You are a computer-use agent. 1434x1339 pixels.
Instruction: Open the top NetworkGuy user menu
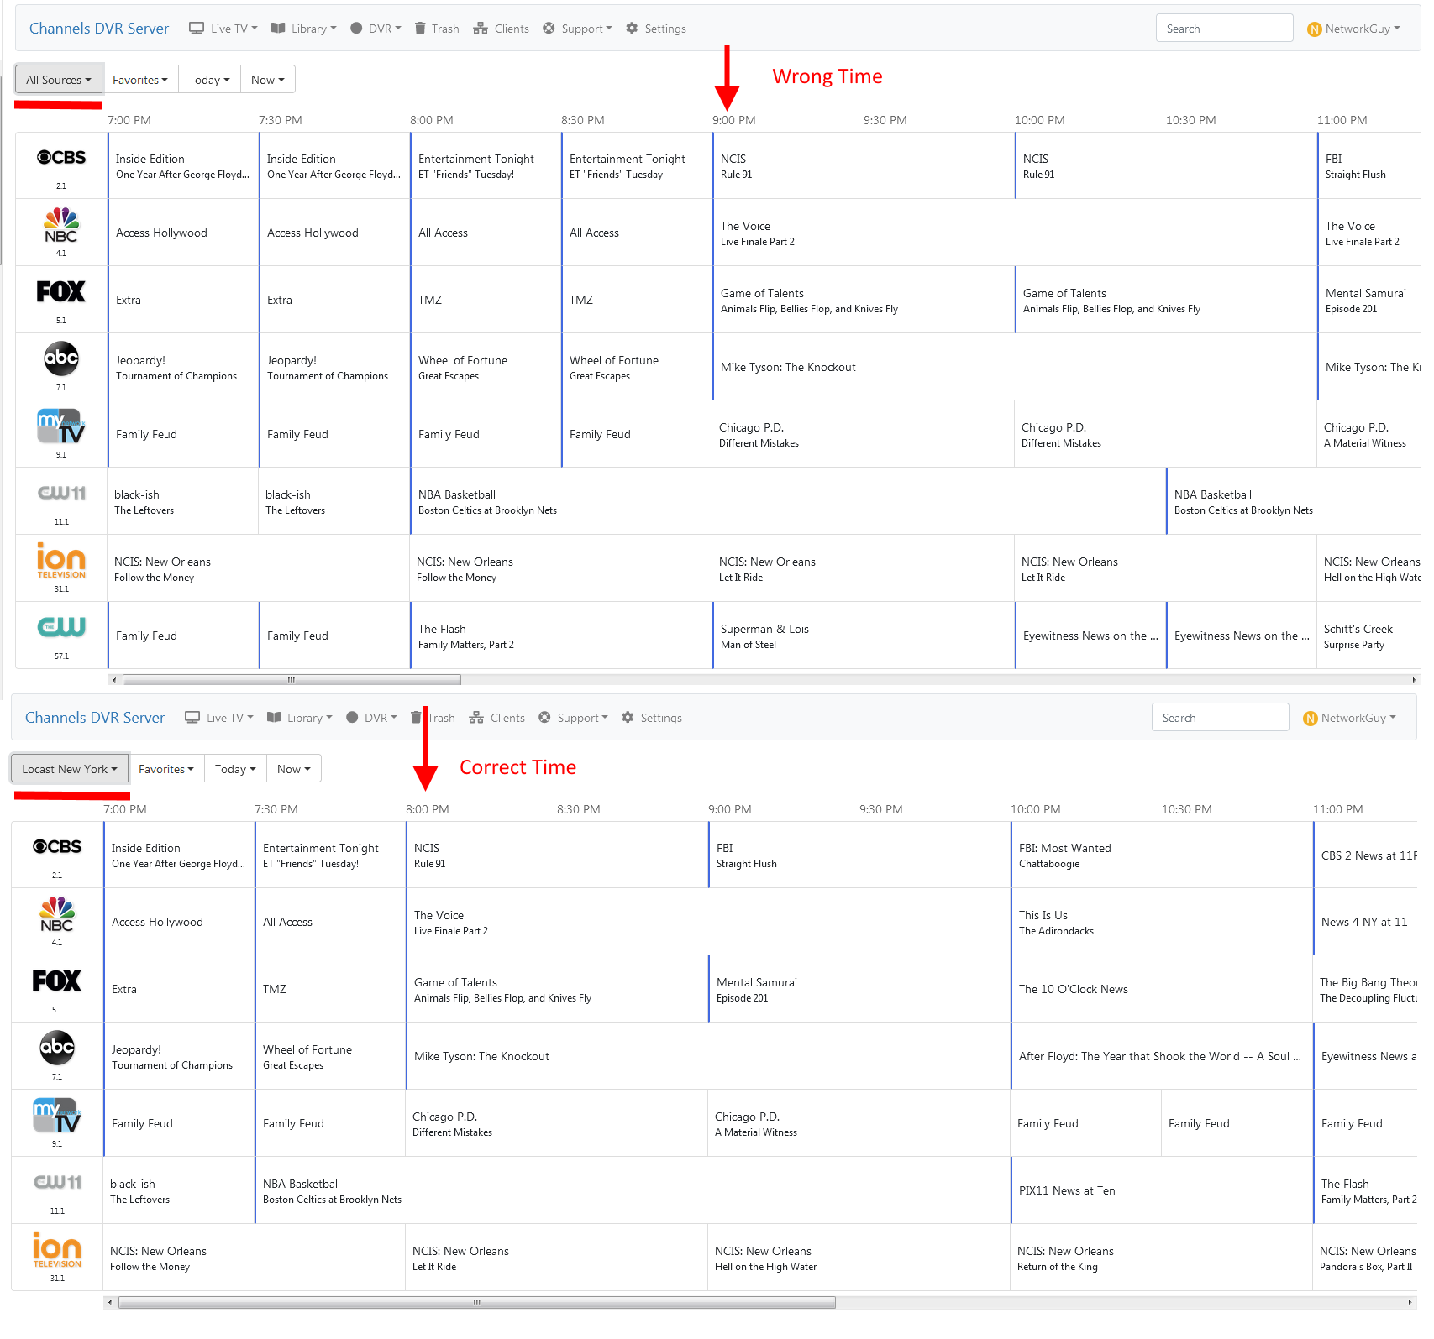coord(1353,29)
